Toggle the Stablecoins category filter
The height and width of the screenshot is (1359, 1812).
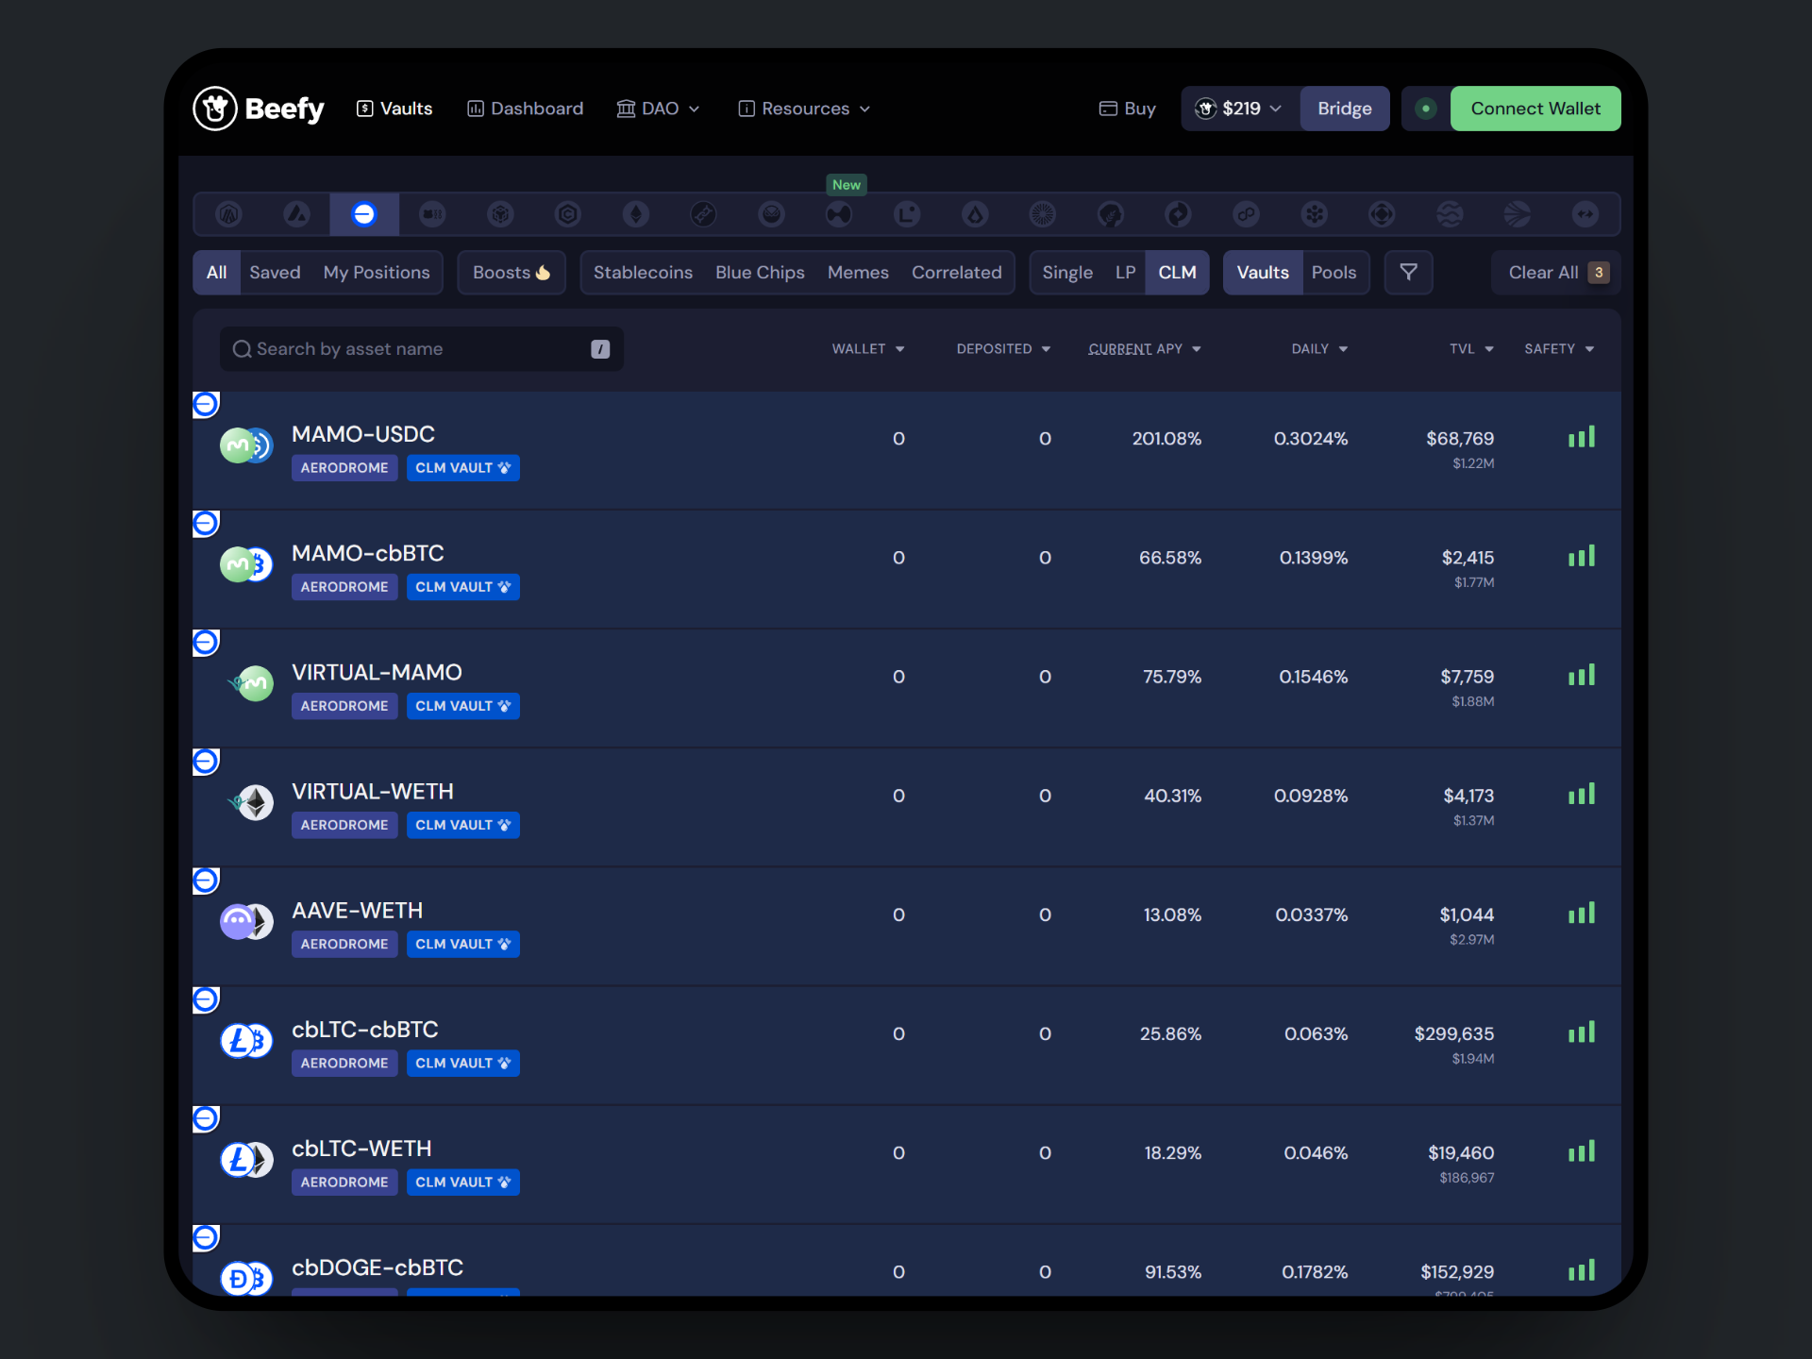pyautogui.click(x=643, y=273)
